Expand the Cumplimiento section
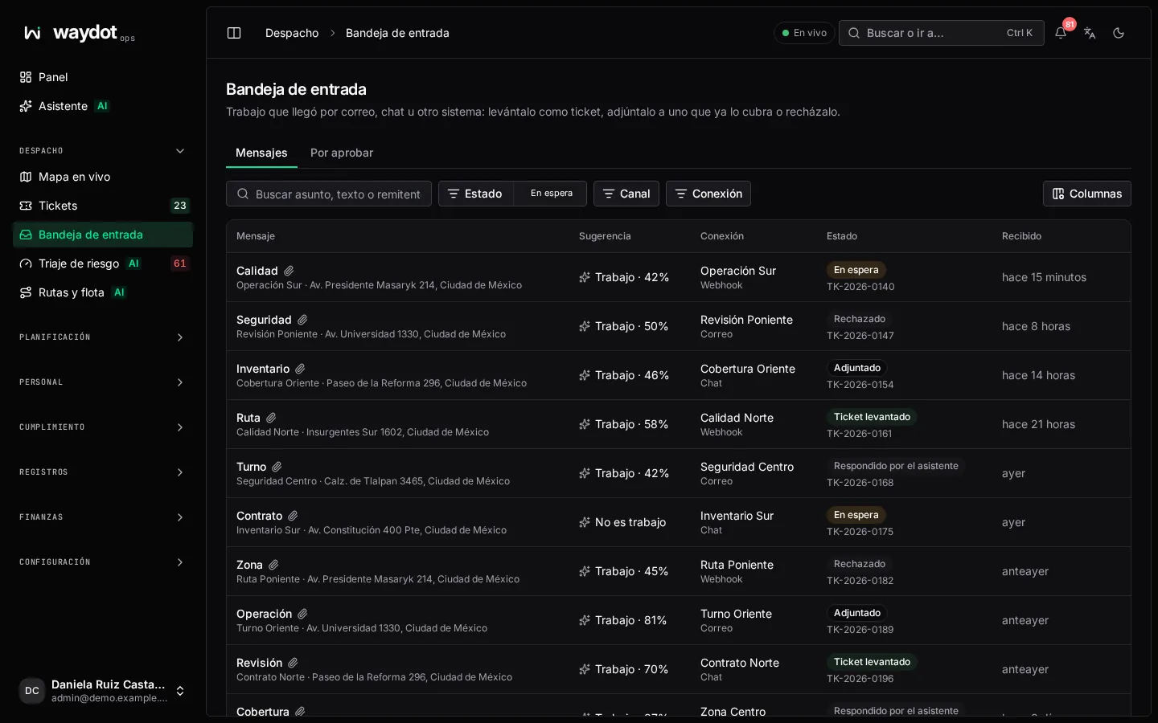The image size is (1158, 723). tap(103, 427)
